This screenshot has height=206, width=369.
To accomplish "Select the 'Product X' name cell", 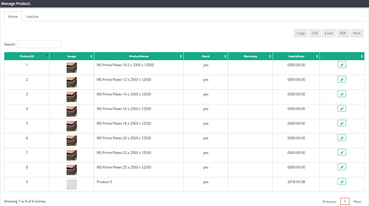I will click(x=139, y=185).
